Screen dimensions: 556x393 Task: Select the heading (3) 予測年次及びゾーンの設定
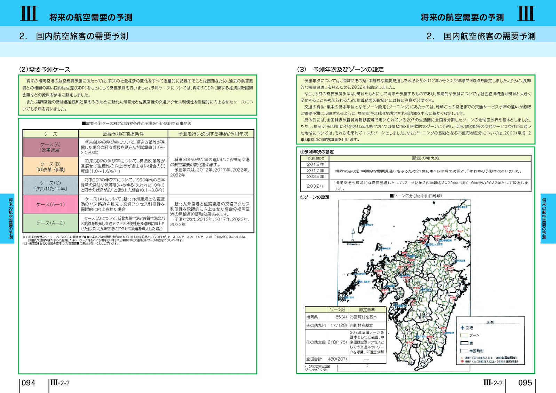coord(340,69)
